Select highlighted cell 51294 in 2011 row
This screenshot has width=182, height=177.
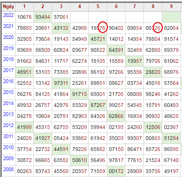click(x=171, y=138)
